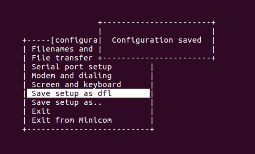Viewport: 255px width, 154px height.
Task: Select the plain Exit entry
Action: 41,111
